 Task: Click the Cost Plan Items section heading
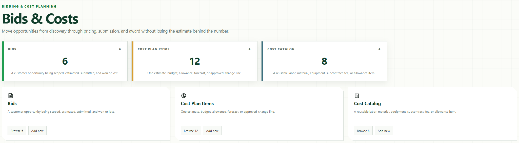[x=197, y=104]
